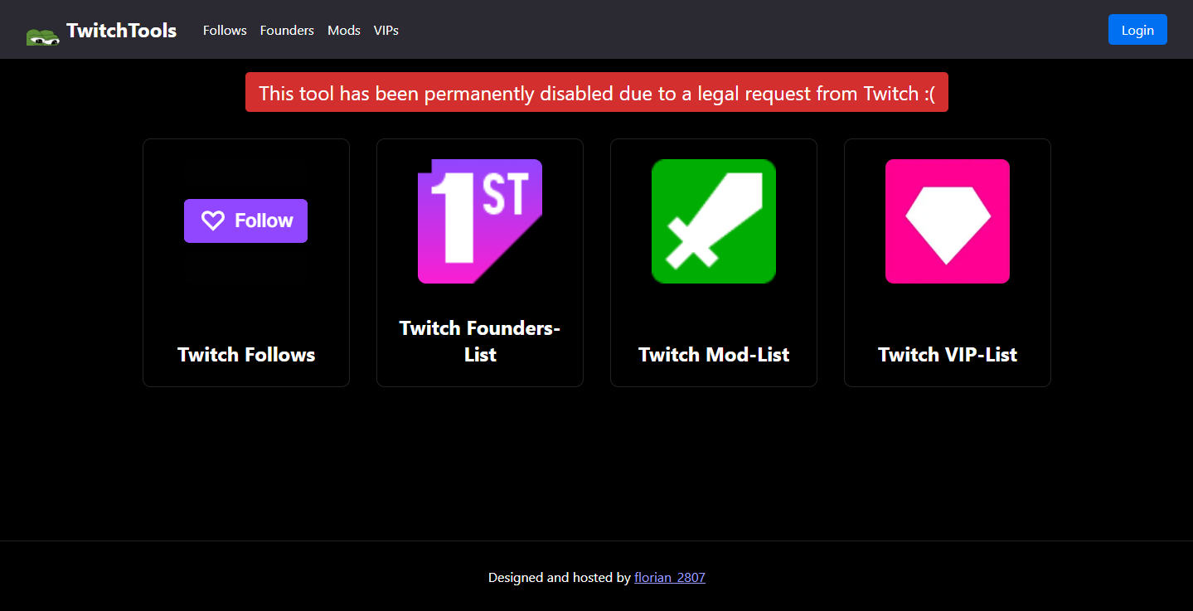Click the green frog logo icon
Image resolution: width=1193 pixels, height=611 pixels.
coord(43,36)
